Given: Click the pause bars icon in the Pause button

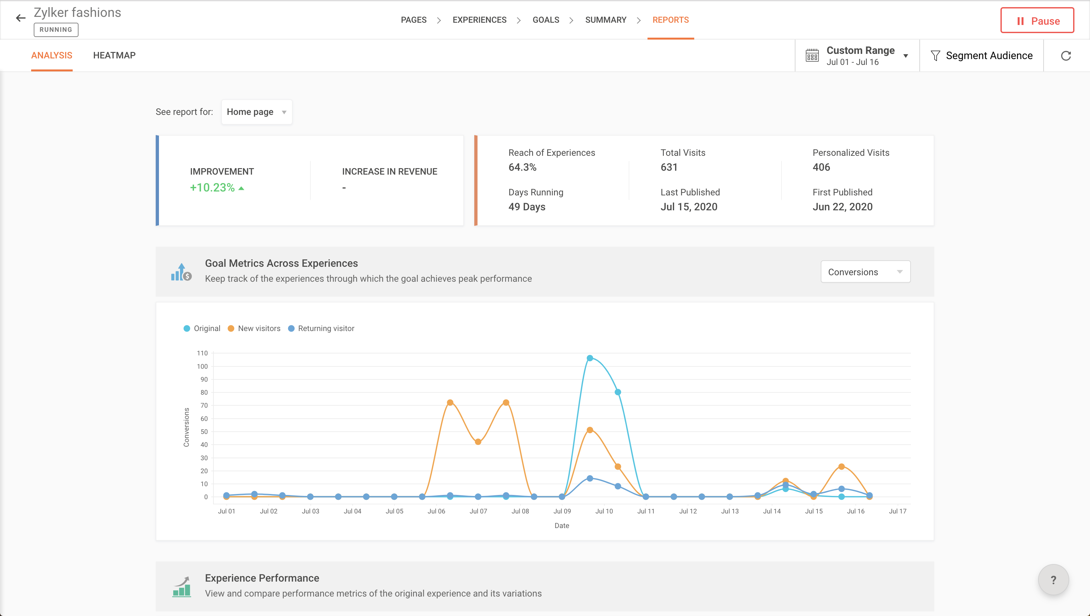Looking at the screenshot, I should pos(1020,21).
